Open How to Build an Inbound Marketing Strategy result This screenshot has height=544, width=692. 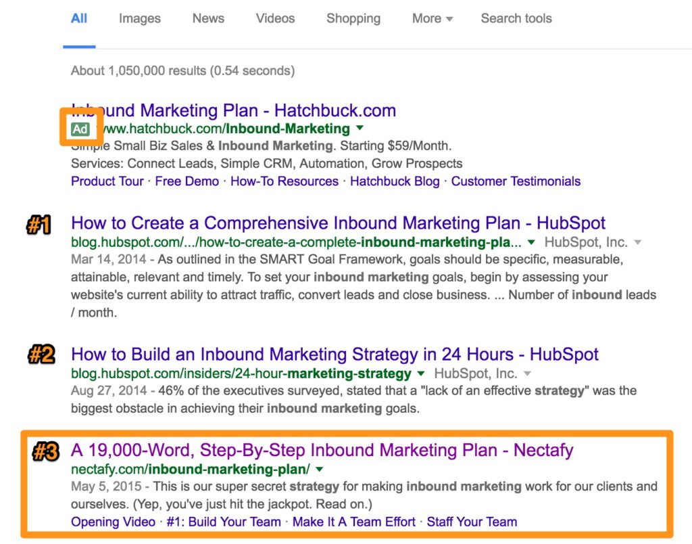pyautogui.click(x=335, y=355)
